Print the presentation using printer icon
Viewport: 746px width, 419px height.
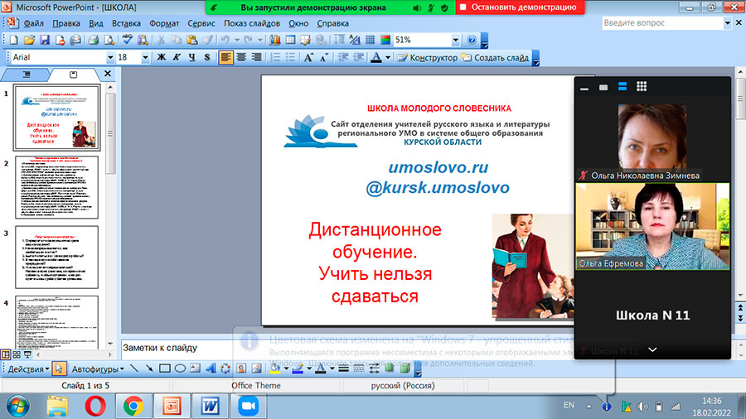(93, 41)
